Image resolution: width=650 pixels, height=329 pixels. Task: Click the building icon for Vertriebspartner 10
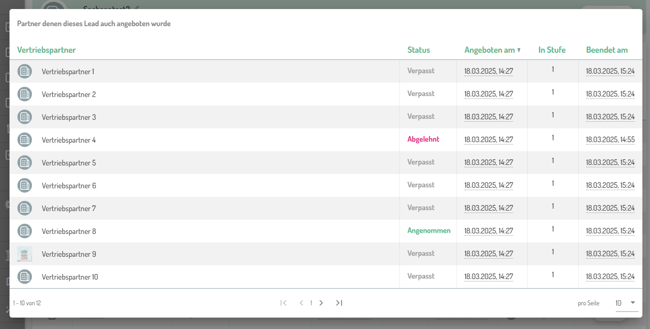pos(25,277)
